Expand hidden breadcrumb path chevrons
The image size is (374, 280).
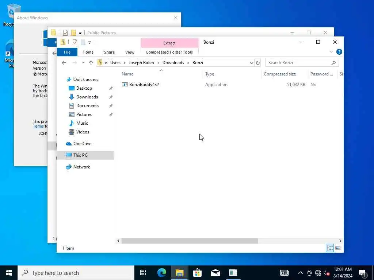coord(106,63)
